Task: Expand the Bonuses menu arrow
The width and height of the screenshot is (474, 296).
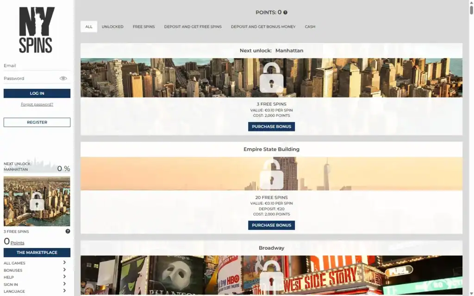Action: click(x=64, y=270)
